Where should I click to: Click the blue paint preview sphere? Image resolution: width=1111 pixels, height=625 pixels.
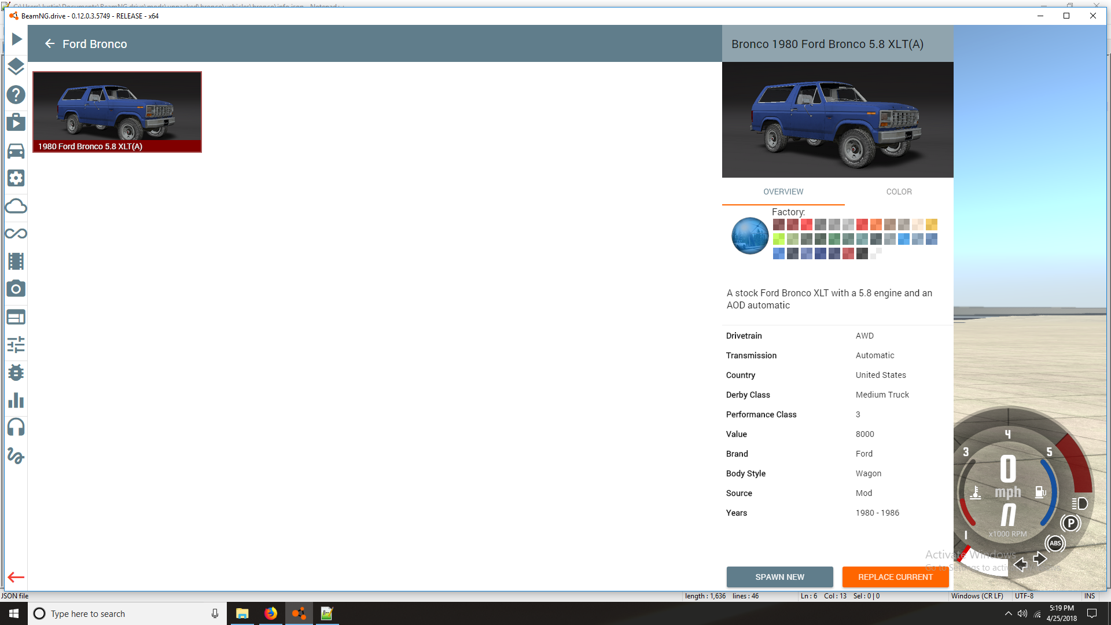(750, 236)
